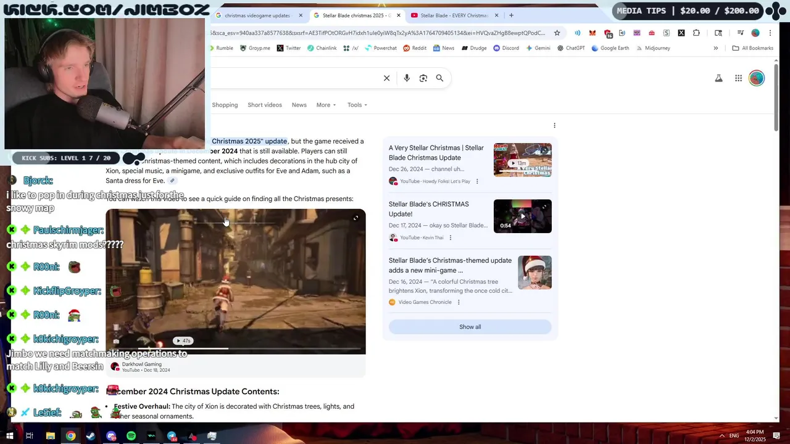Open options for Kevin Thai video result
This screenshot has height=444, width=790.
[450, 237]
